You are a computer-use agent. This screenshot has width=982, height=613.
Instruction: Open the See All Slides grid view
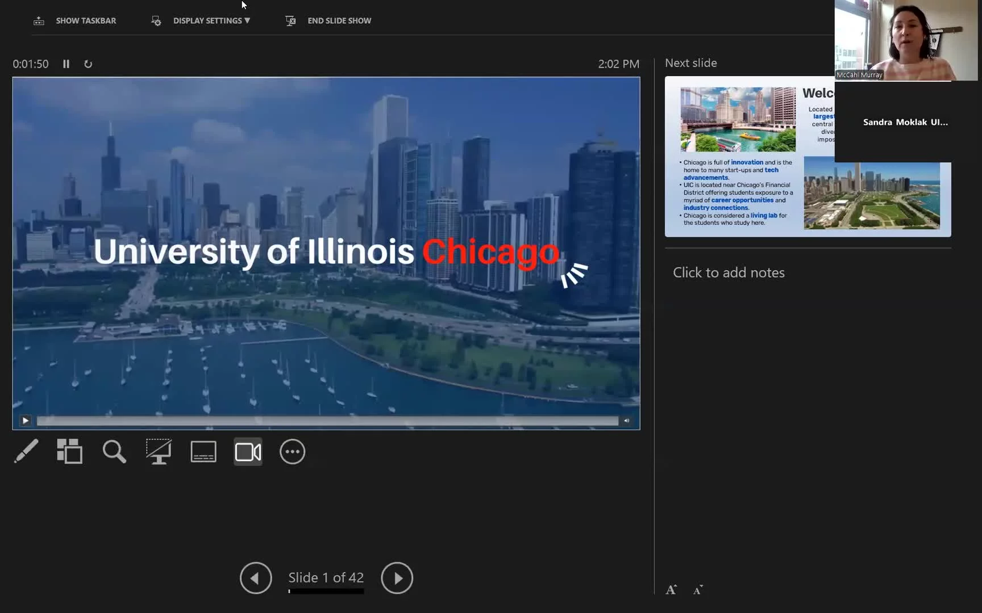coord(70,452)
